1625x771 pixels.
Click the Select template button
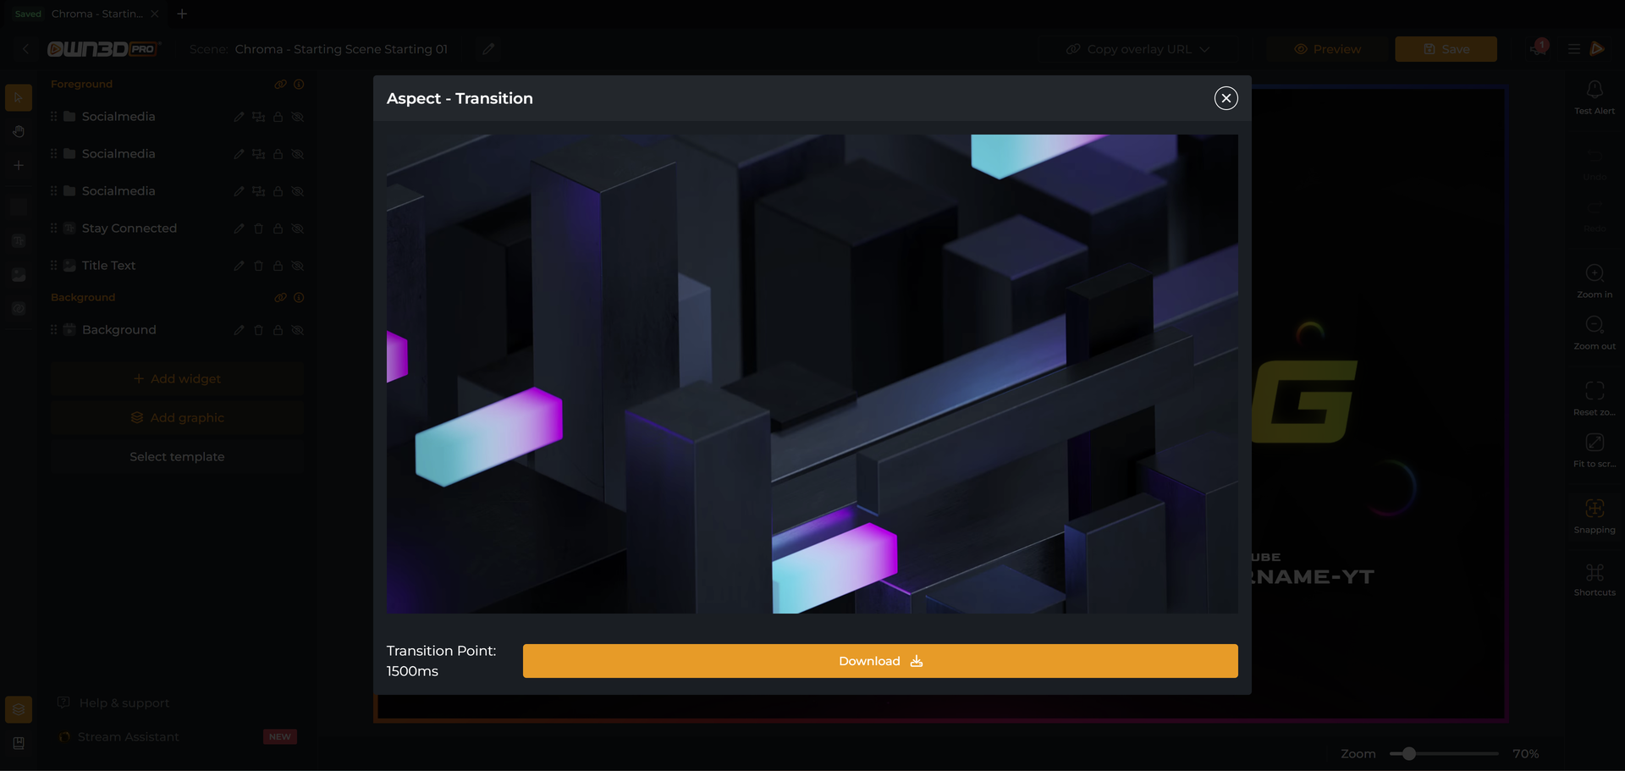tap(177, 457)
